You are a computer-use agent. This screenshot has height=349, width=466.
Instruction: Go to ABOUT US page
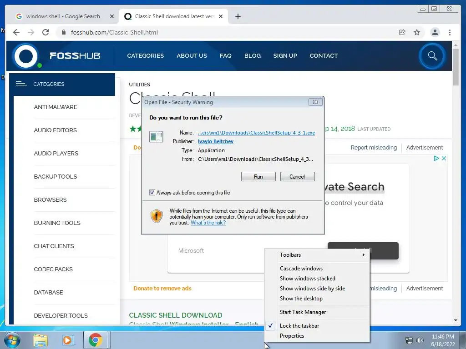click(192, 56)
